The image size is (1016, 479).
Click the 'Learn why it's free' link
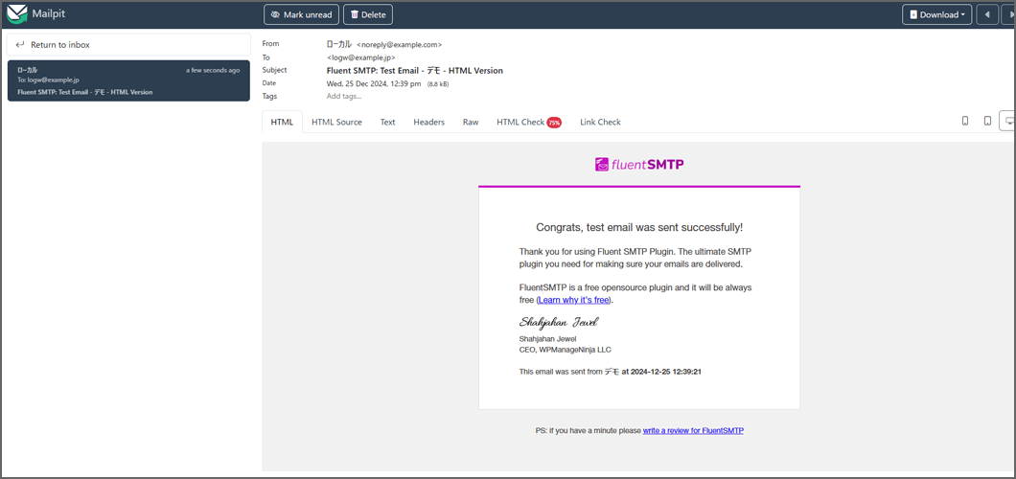(x=574, y=300)
